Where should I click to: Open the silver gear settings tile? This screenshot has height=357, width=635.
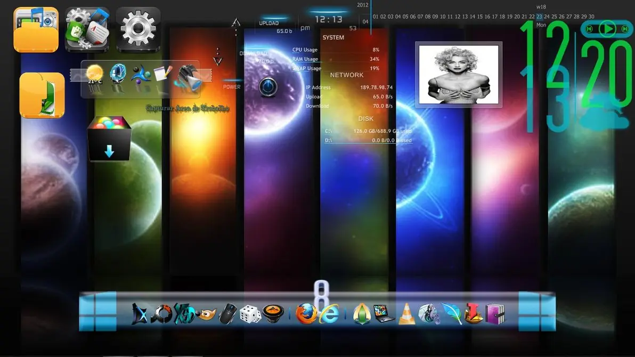click(138, 30)
